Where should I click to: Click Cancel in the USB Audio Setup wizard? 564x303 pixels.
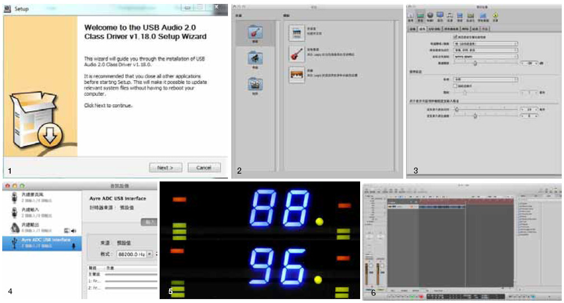click(203, 167)
